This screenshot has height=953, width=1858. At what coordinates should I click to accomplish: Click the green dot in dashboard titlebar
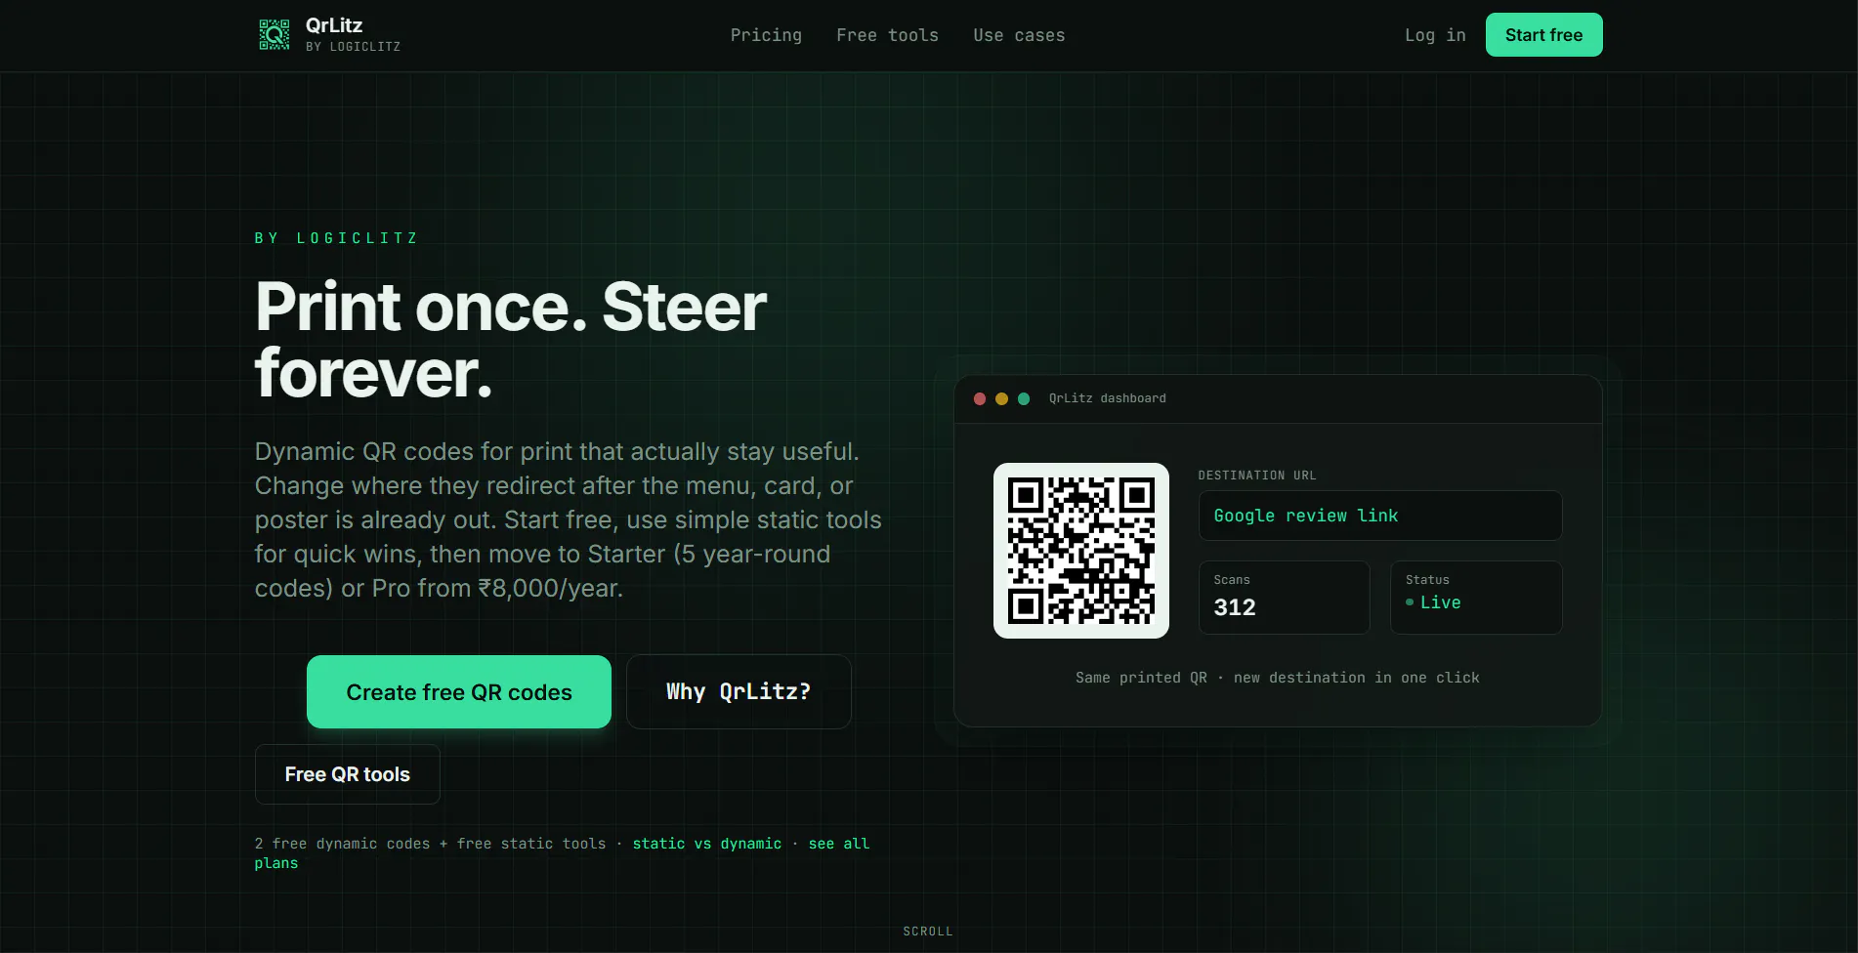(x=1024, y=398)
